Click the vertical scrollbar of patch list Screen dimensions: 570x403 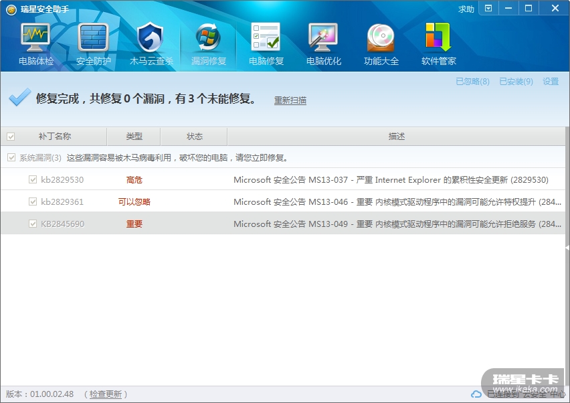pos(567,254)
